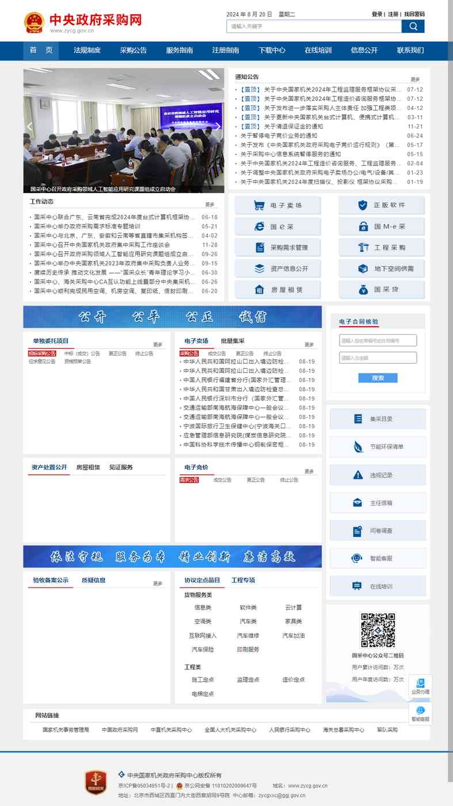This screenshot has width=453, height=806.
Task: Advance carousel with the right arrow
Action: [218, 126]
